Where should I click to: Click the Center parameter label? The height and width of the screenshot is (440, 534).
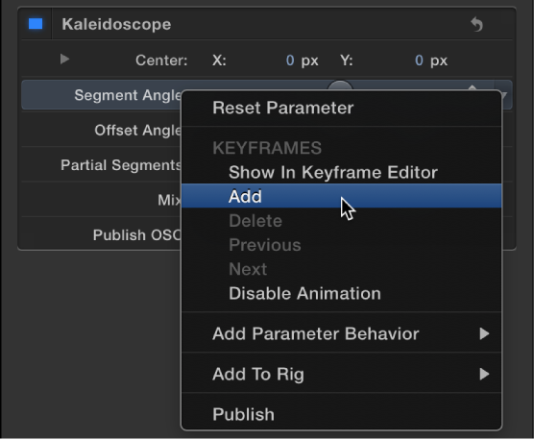[x=161, y=61]
